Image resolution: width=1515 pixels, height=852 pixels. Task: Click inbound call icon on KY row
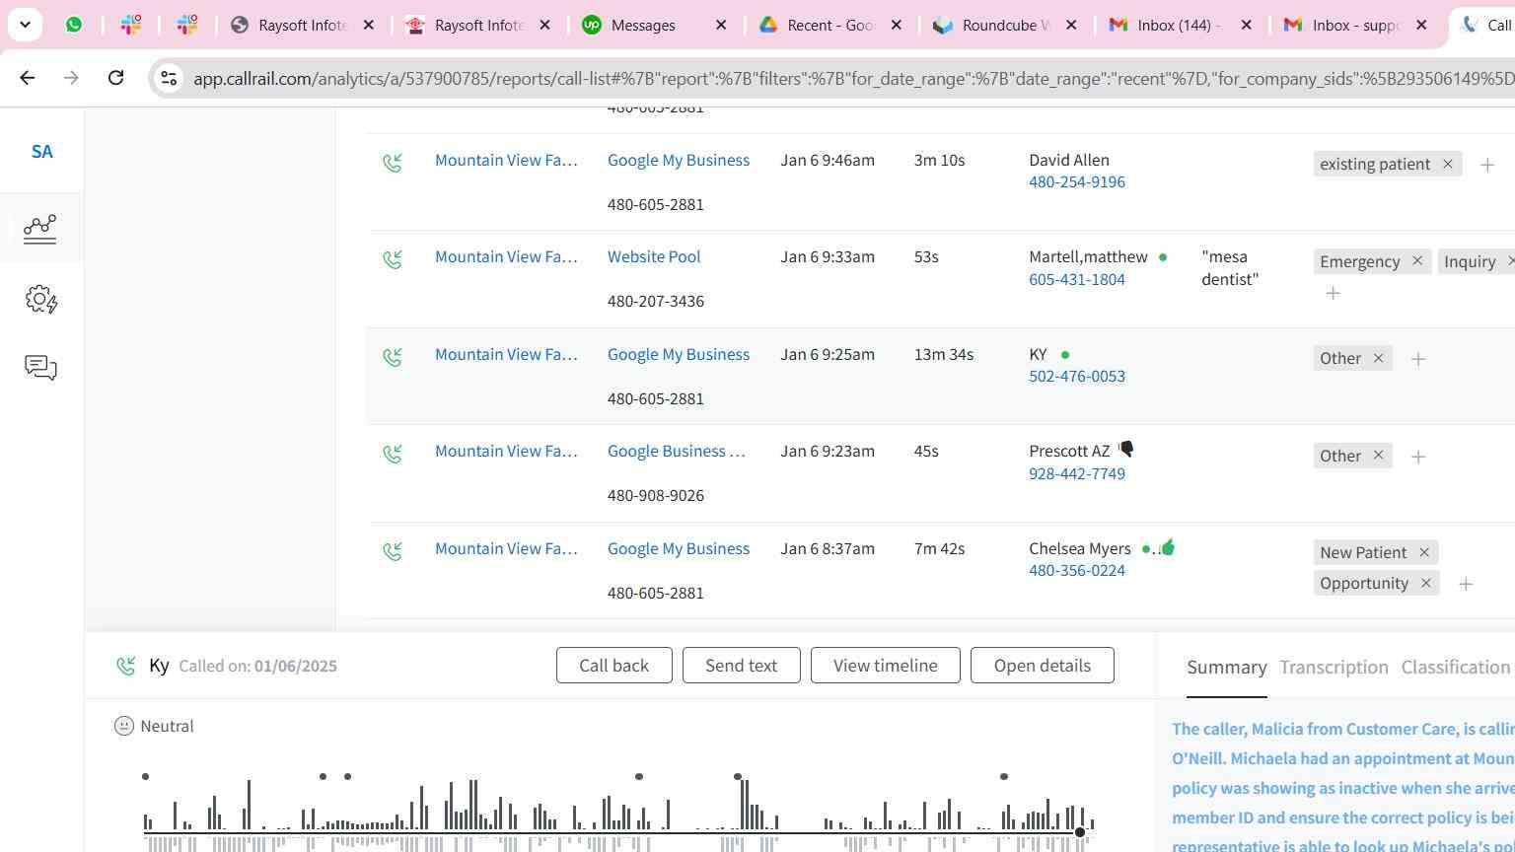pos(393,356)
